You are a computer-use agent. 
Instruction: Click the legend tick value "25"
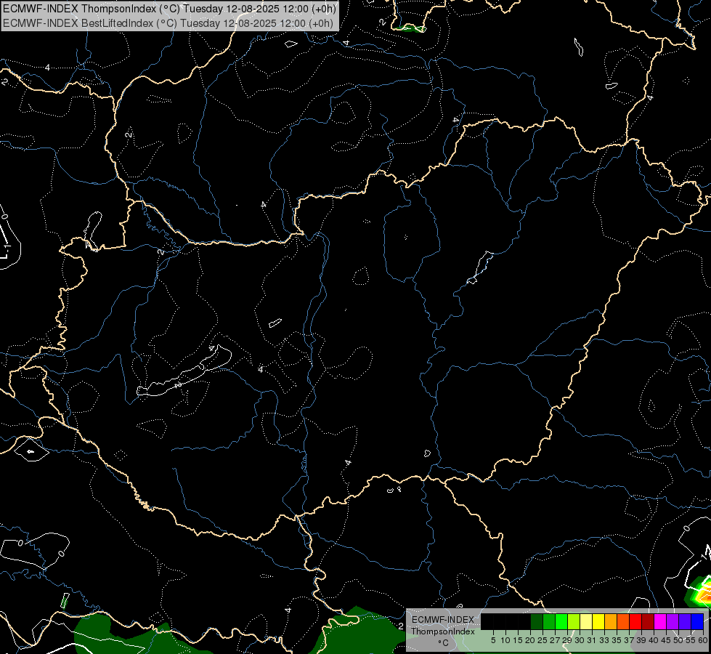tap(543, 640)
